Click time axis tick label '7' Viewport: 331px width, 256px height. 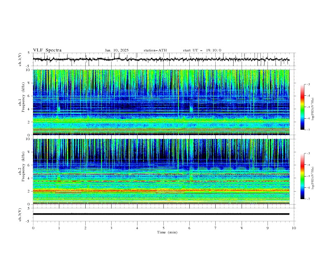(216, 228)
